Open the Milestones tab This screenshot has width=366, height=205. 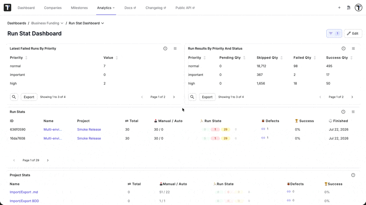[79, 8]
